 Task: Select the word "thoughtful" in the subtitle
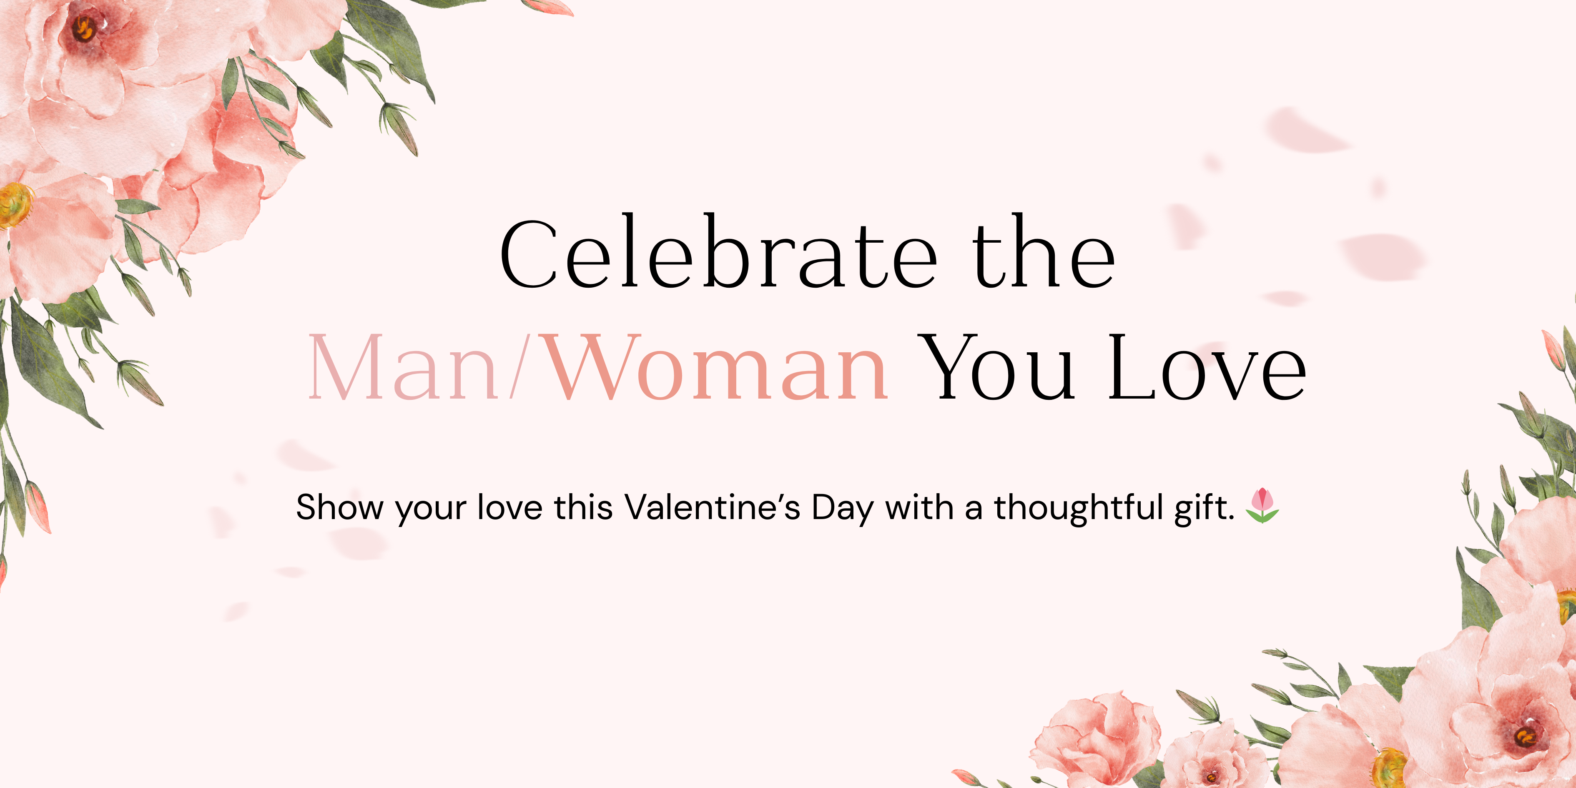(1078, 507)
